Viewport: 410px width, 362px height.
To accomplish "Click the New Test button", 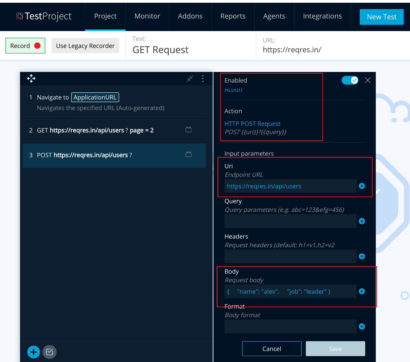I will [x=381, y=17].
